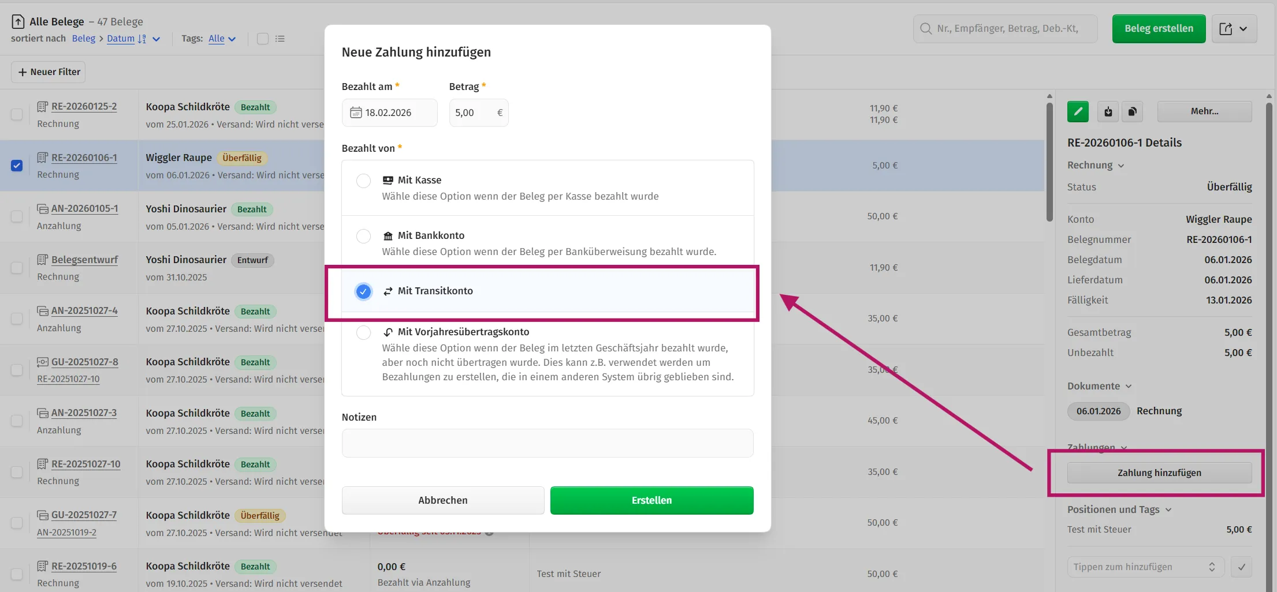Click the upload icon beside Alle Belege

18,21
